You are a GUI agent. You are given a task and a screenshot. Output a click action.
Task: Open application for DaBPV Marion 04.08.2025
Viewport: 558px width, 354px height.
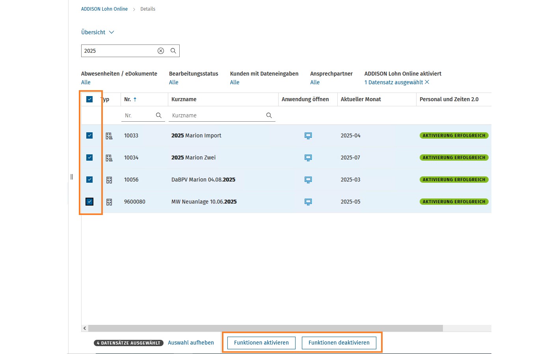coord(308,180)
